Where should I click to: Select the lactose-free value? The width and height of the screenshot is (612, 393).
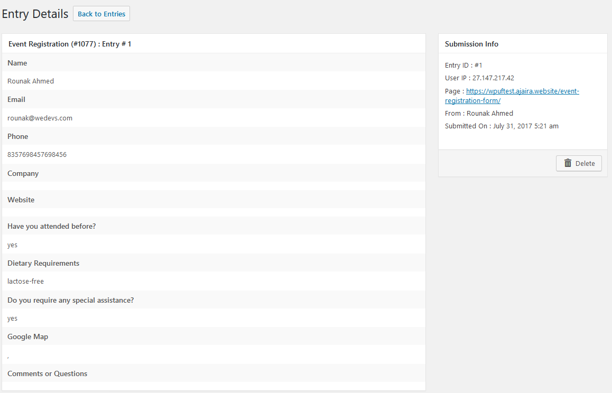pos(26,282)
